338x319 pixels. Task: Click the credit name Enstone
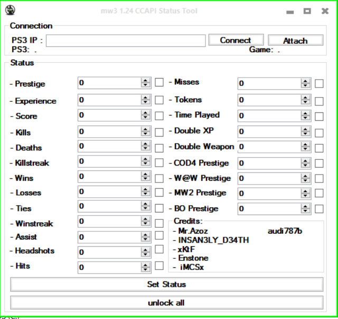(x=193, y=258)
